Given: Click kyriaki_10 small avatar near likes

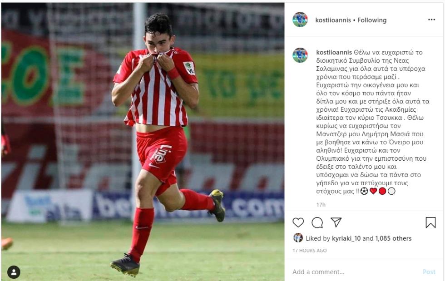Looking at the screenshot, I should [x=298, y=238].
